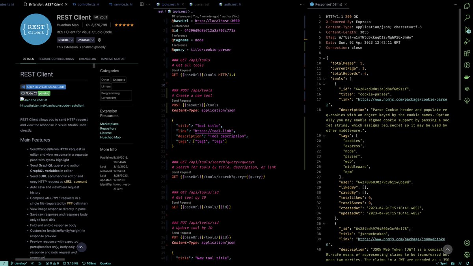473x266 pixels.
Task: Click the five-star rating of REST Client
Action: pyautogui.click(x=124, y=25)
